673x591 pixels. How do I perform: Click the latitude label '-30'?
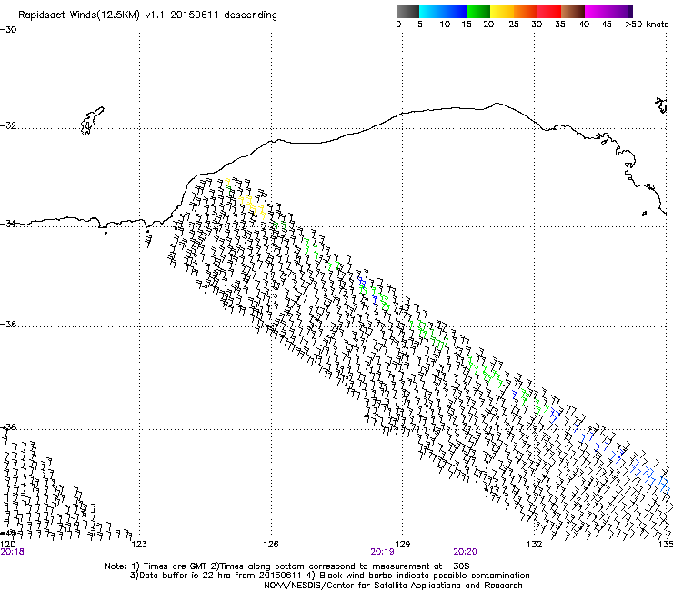(x=8, y=30)
